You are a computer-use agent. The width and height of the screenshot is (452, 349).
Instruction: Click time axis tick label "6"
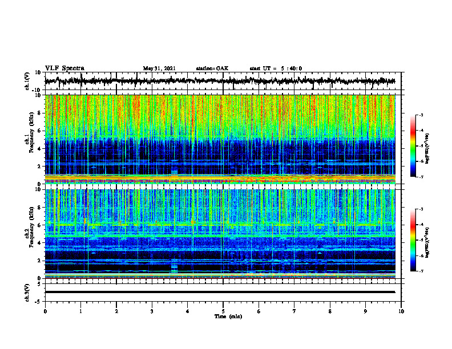[x=259, y=311]
